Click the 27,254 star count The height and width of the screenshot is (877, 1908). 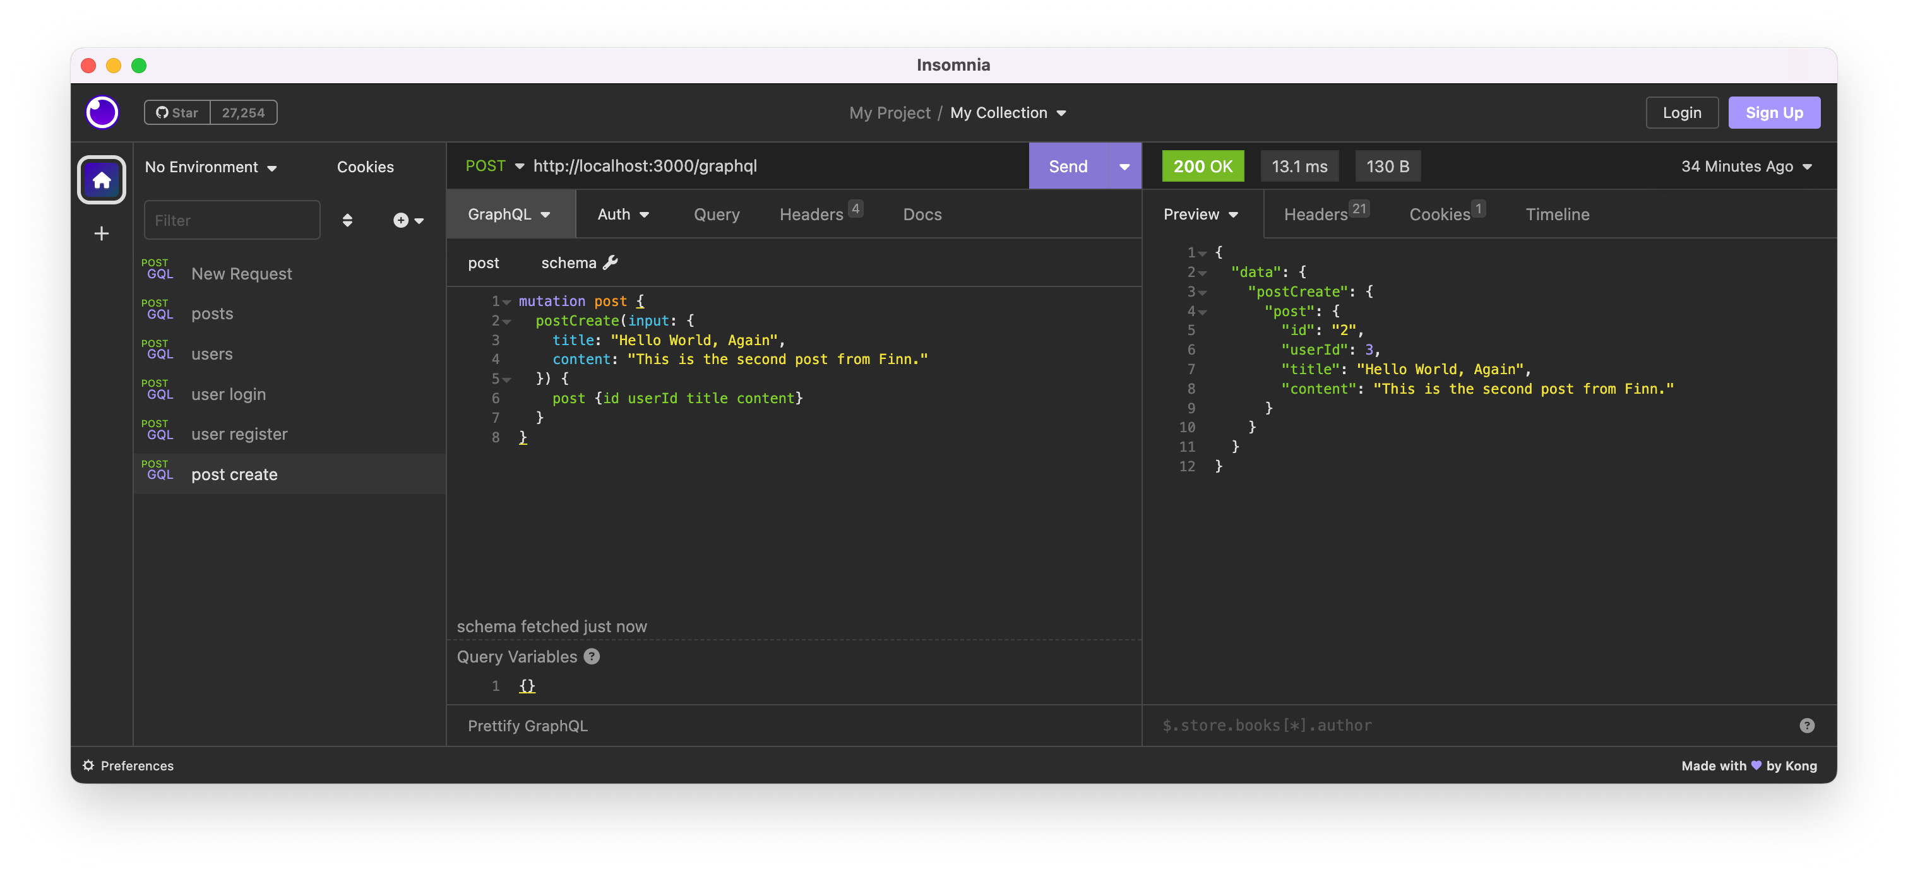(244, 112)
